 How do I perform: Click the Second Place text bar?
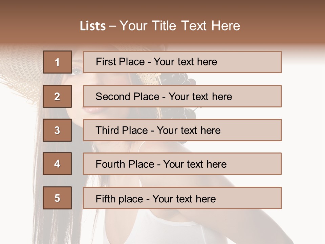tap(182, 96)
